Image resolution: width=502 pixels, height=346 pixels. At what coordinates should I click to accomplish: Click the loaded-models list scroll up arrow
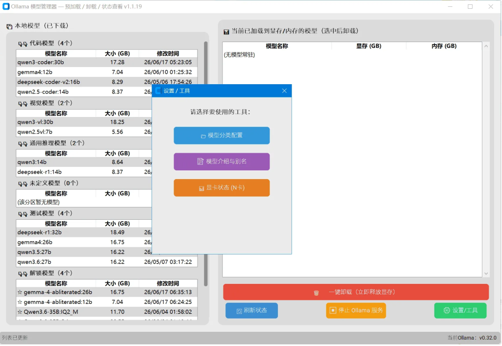(x=486, y=46)
